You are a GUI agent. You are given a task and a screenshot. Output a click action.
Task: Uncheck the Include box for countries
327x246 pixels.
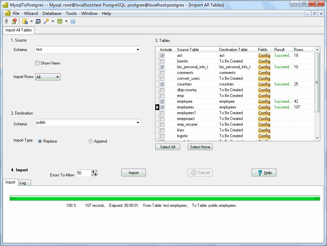pyautogui.click(x=162, y=84)
